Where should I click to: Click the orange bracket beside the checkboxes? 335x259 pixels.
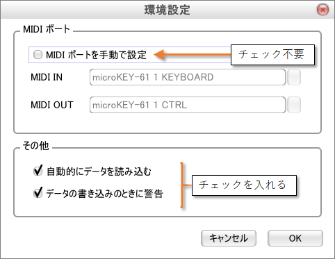tap(186, 185)
